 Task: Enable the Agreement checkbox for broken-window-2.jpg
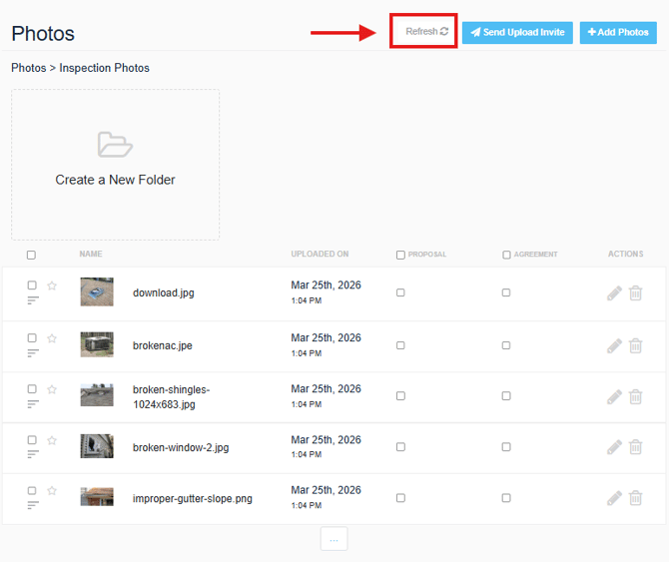tap(506, 447)
